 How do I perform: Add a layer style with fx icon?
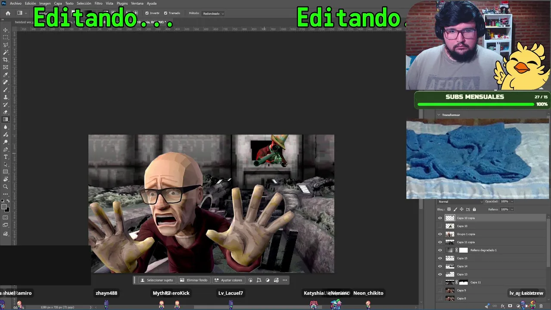coord(502,306)
